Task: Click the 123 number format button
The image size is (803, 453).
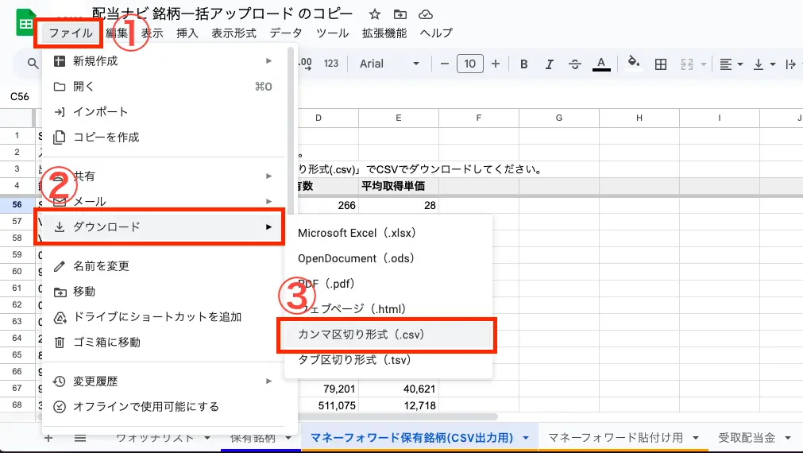Action: pyautogui.click(x=331, y=64)
